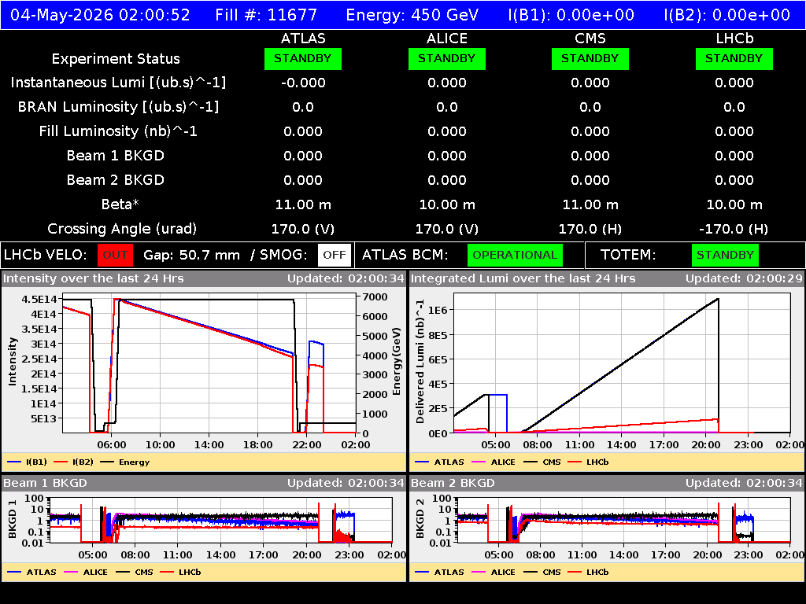
Task: Click the red LHCb VELO OUT indicator
Action: pyautogui.click(x=115, y=255)
